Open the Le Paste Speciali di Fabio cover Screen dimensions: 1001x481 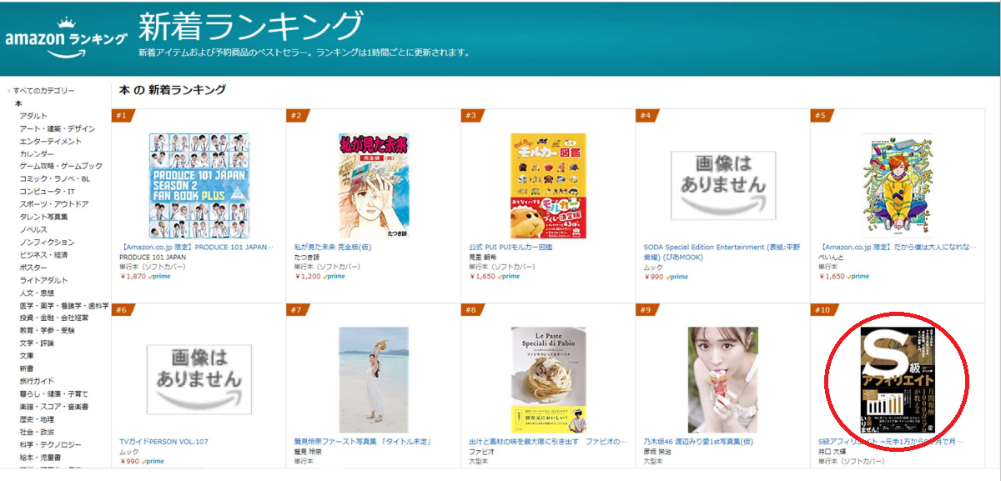pos(548,379)
